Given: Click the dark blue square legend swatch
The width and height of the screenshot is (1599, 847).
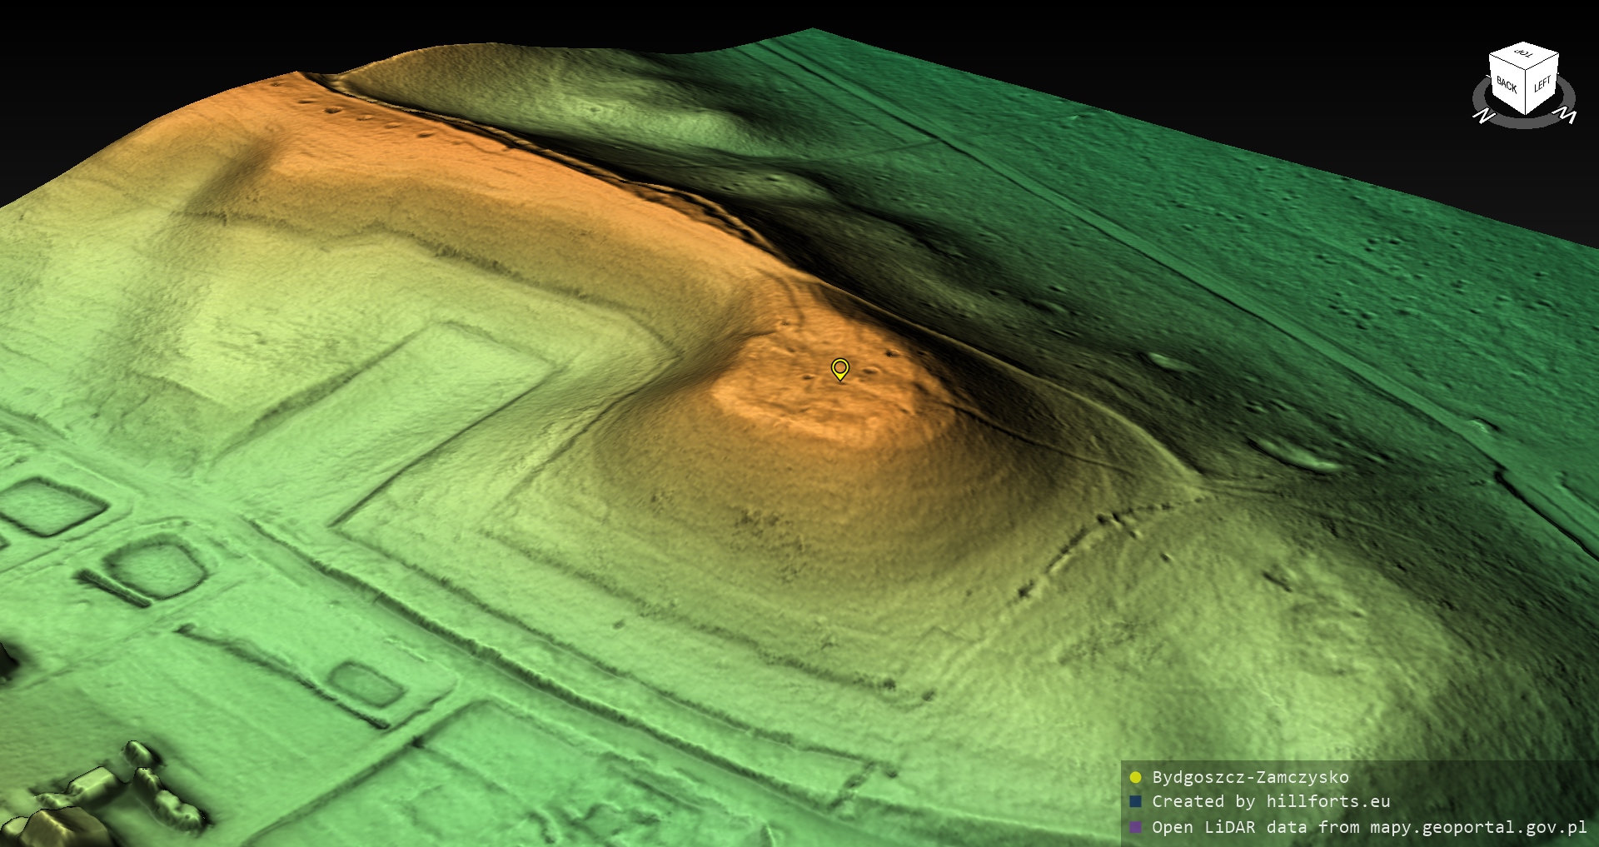Looking at the screenshot, I should (x=1135, y=802).
